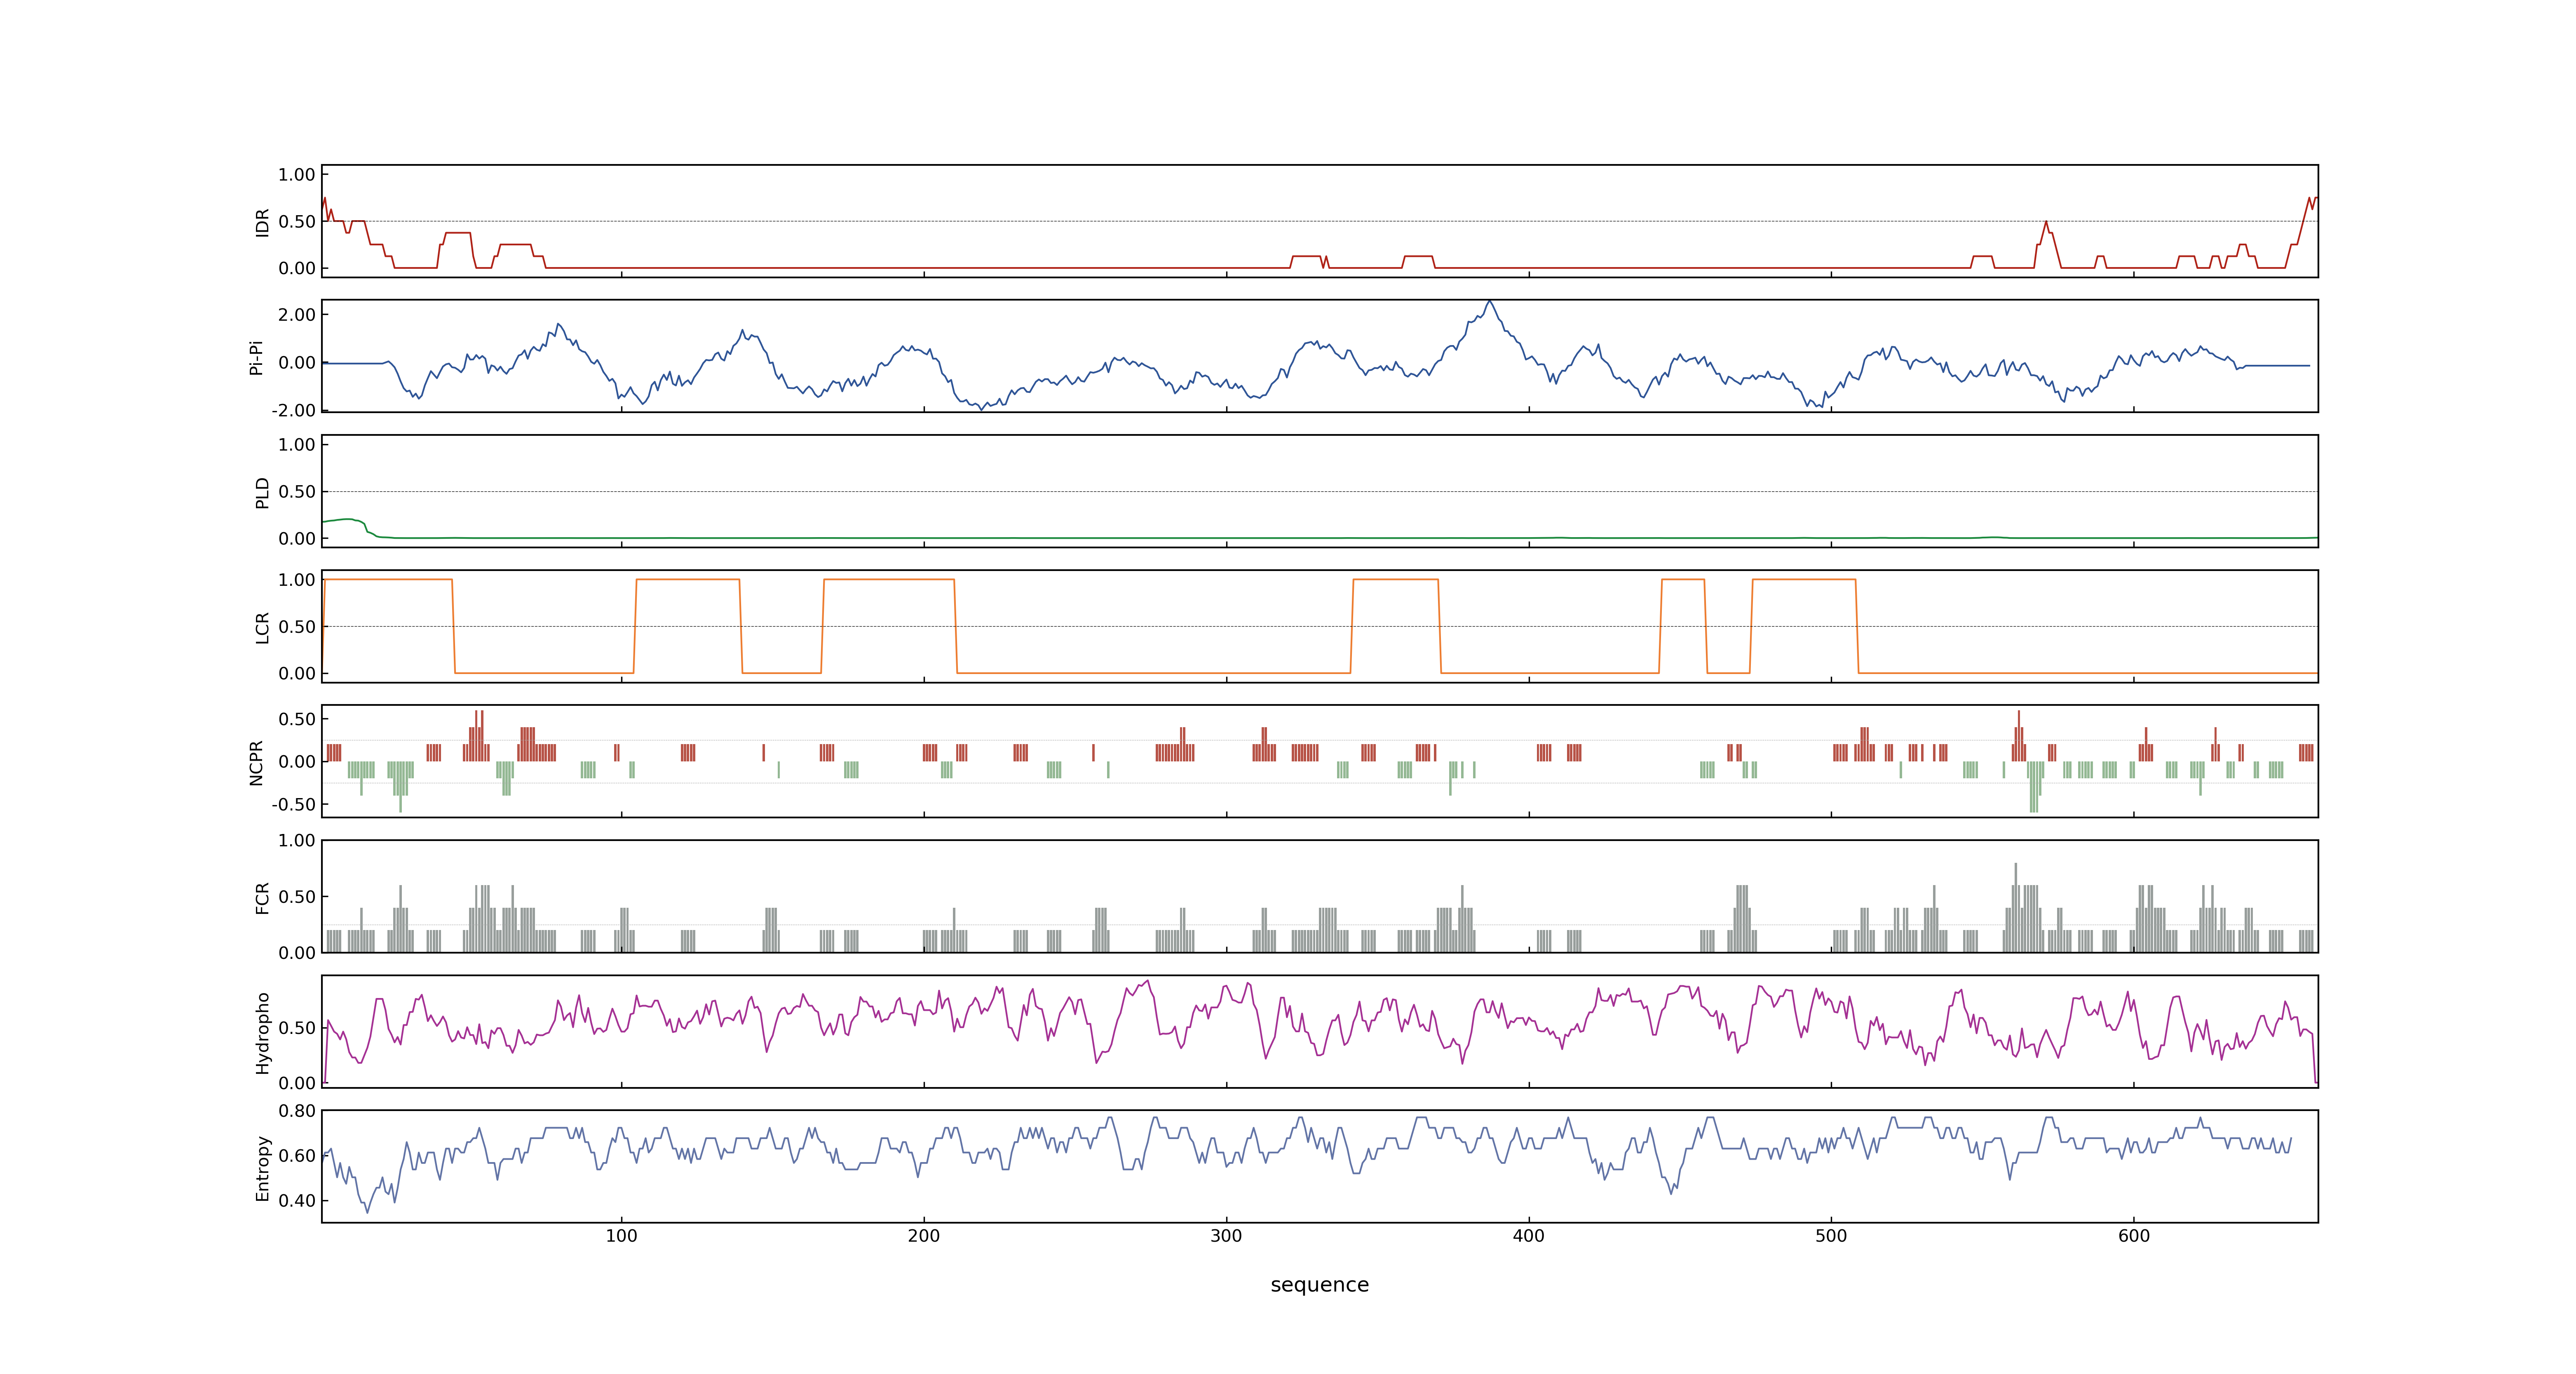Click the 2.00 tick on Pi-Pi axis
The image size is (2576, 1374).
coord(297,315)
